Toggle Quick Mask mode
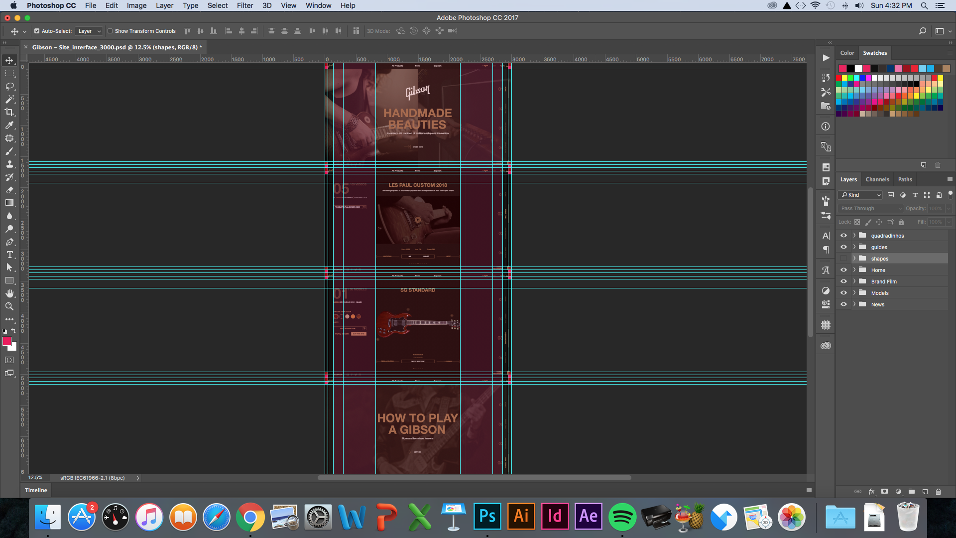 coord(9,360)
